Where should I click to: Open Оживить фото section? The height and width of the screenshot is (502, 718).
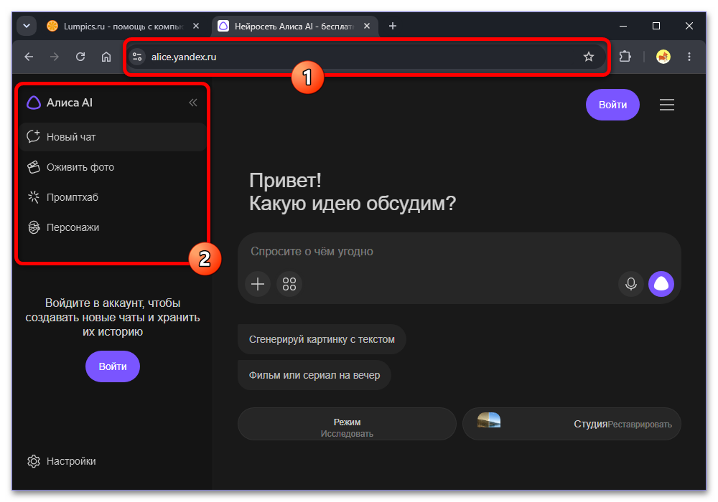113,167
